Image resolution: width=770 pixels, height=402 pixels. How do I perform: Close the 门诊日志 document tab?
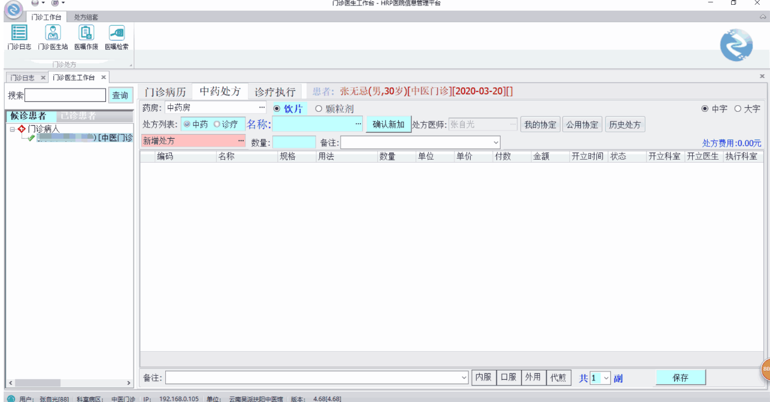click(43, 78)
